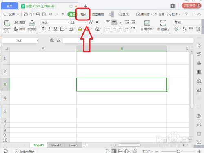Click the 文档未保护 document protection status
Image resolution: width=204 pixels, height=153 pixels.
[x=24, y=151]
